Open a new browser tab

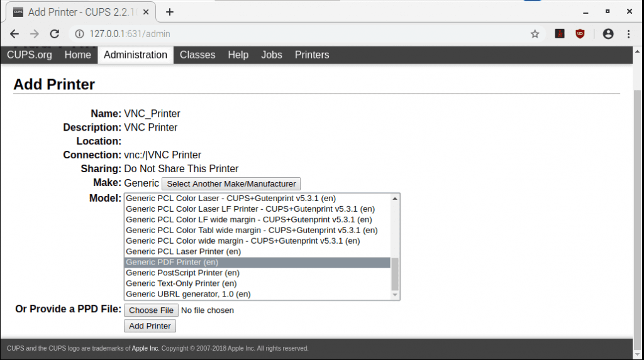(169, 12)
